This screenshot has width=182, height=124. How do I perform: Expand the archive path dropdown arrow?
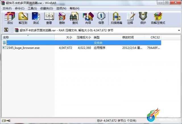click(179, 30)
